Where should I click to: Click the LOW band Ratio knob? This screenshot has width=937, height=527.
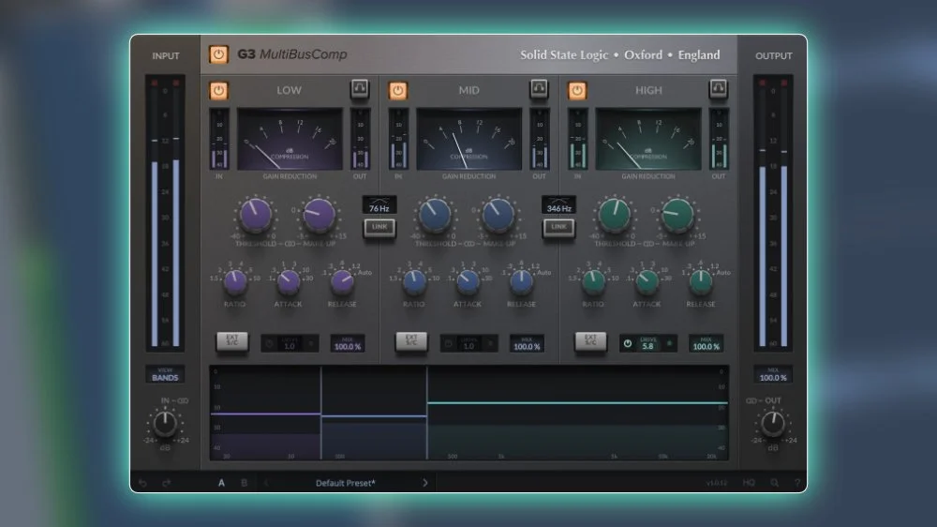[x=235, y=281]
